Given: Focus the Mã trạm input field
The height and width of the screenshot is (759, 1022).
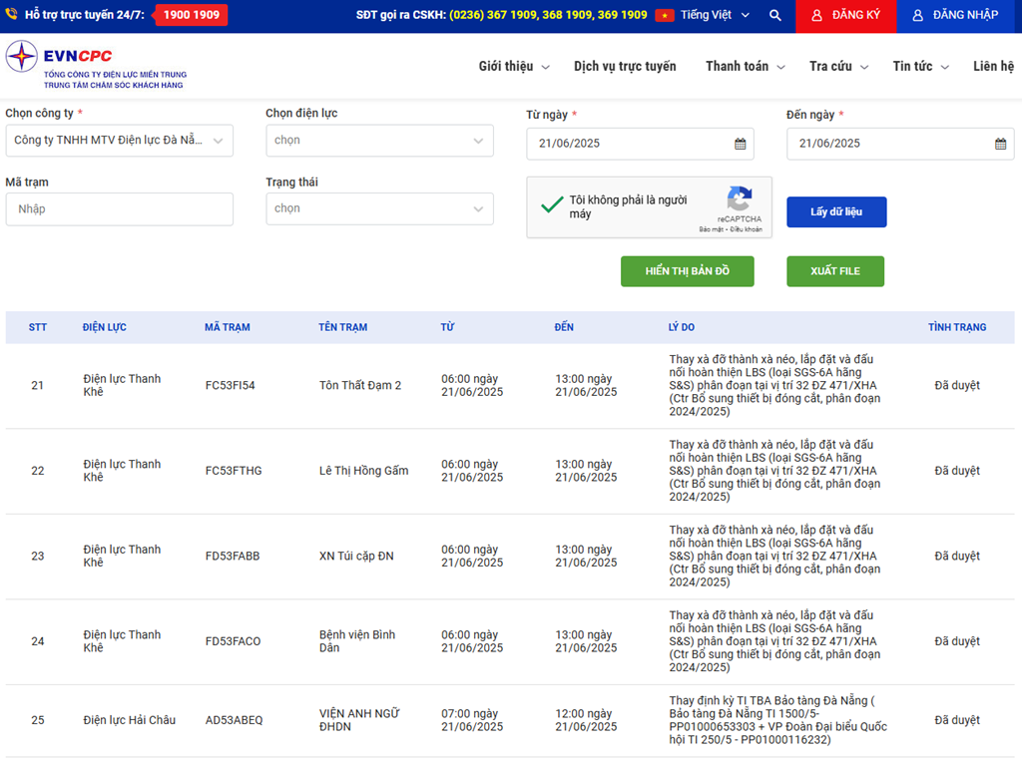Looking at the screenshot, I should coord(119,208).
